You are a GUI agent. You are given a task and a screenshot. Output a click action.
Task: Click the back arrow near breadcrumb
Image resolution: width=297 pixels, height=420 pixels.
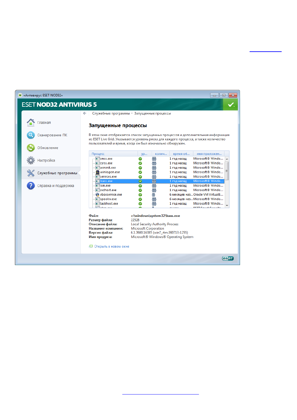tap(85, 113)
